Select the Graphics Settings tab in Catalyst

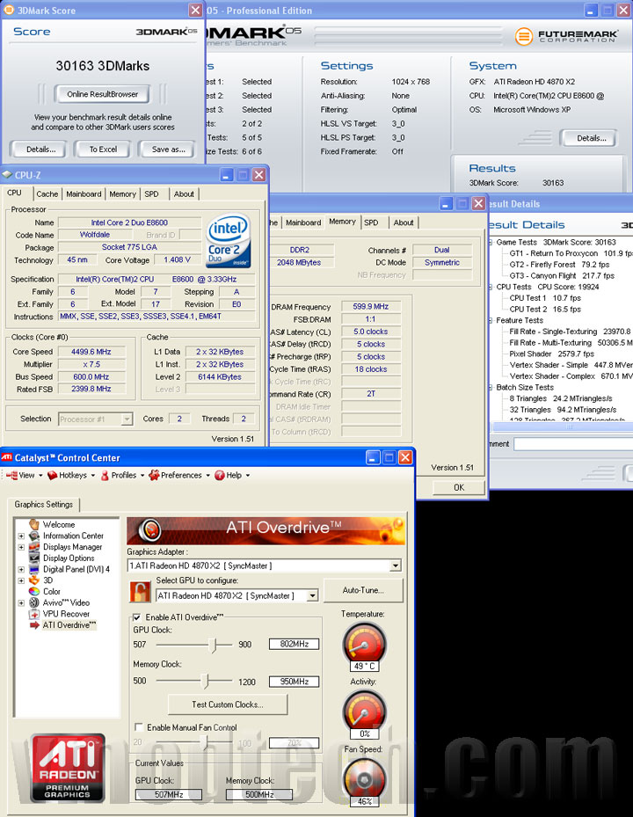pyautogui.click(x=44, y=505)
